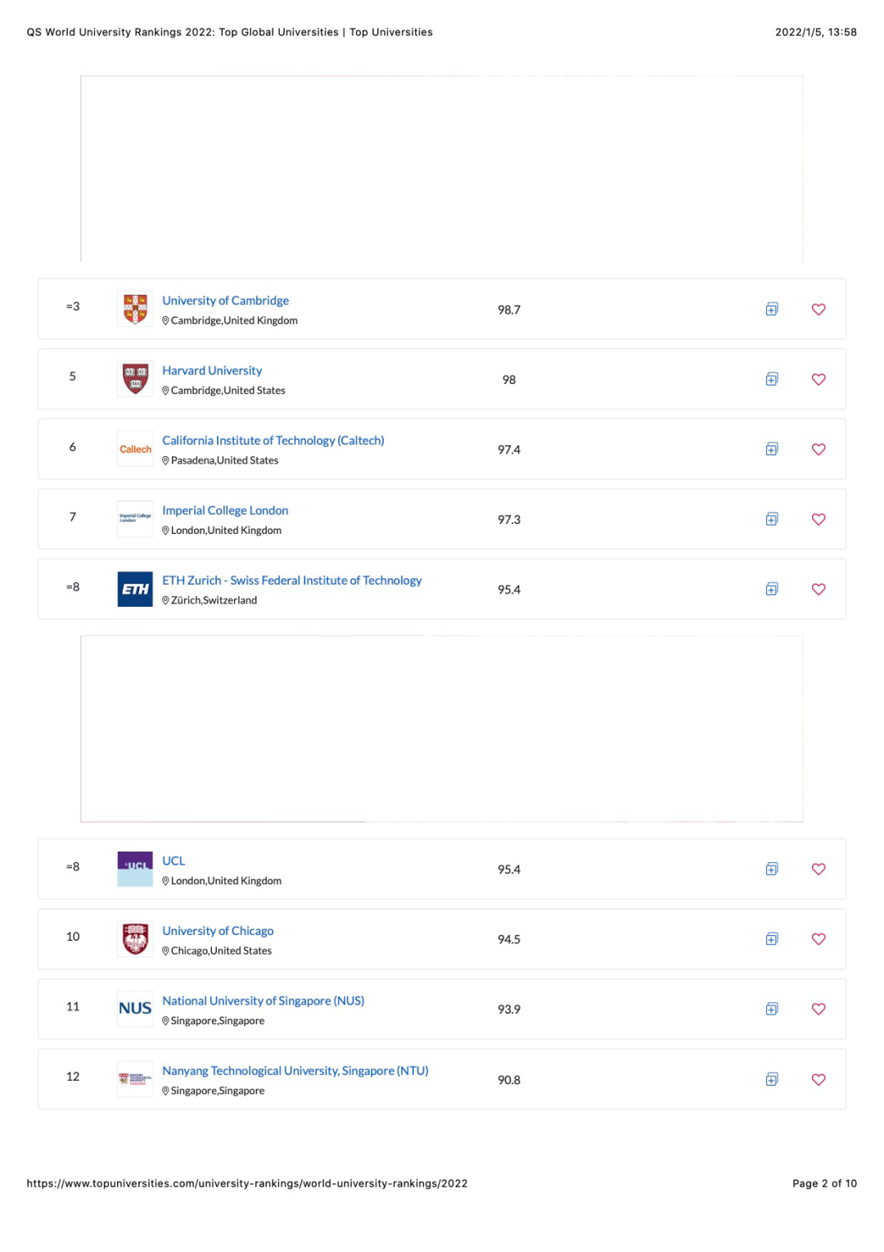Viewport: 884px width, 1252px height.
Task: Add Caltech to compare list
Action: coord(771,450)
